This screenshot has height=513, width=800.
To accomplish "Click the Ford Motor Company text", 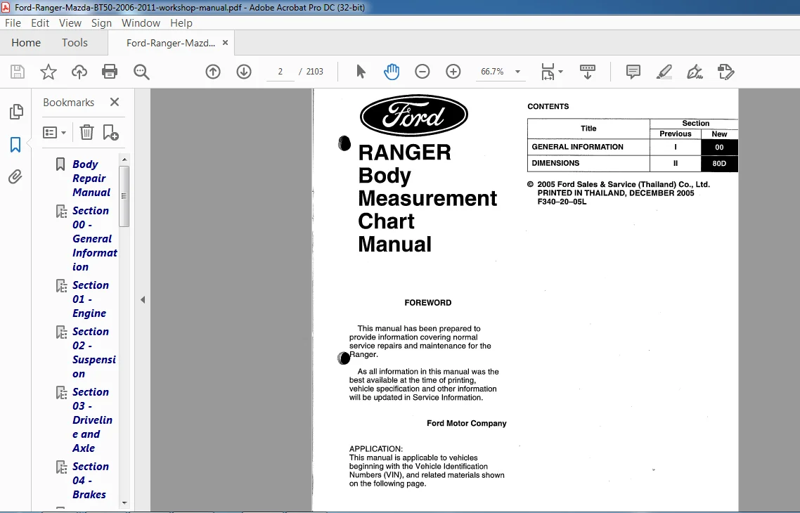I will pyautogui.click(x=466, y=423).
